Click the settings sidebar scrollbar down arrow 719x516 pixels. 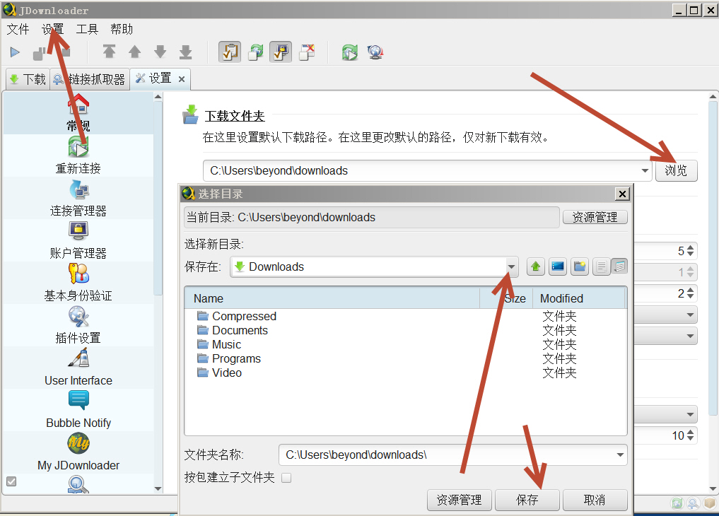pyautogui.click(x=158, y=488)
